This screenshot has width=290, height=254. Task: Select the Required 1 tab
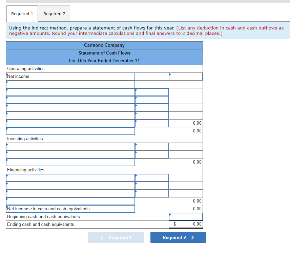coord(22,14)
